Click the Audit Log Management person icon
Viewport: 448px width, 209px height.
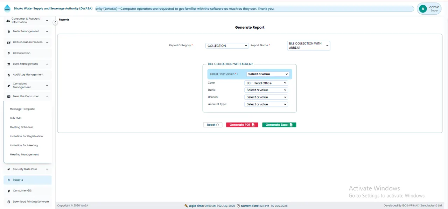(x=9, y=75)
